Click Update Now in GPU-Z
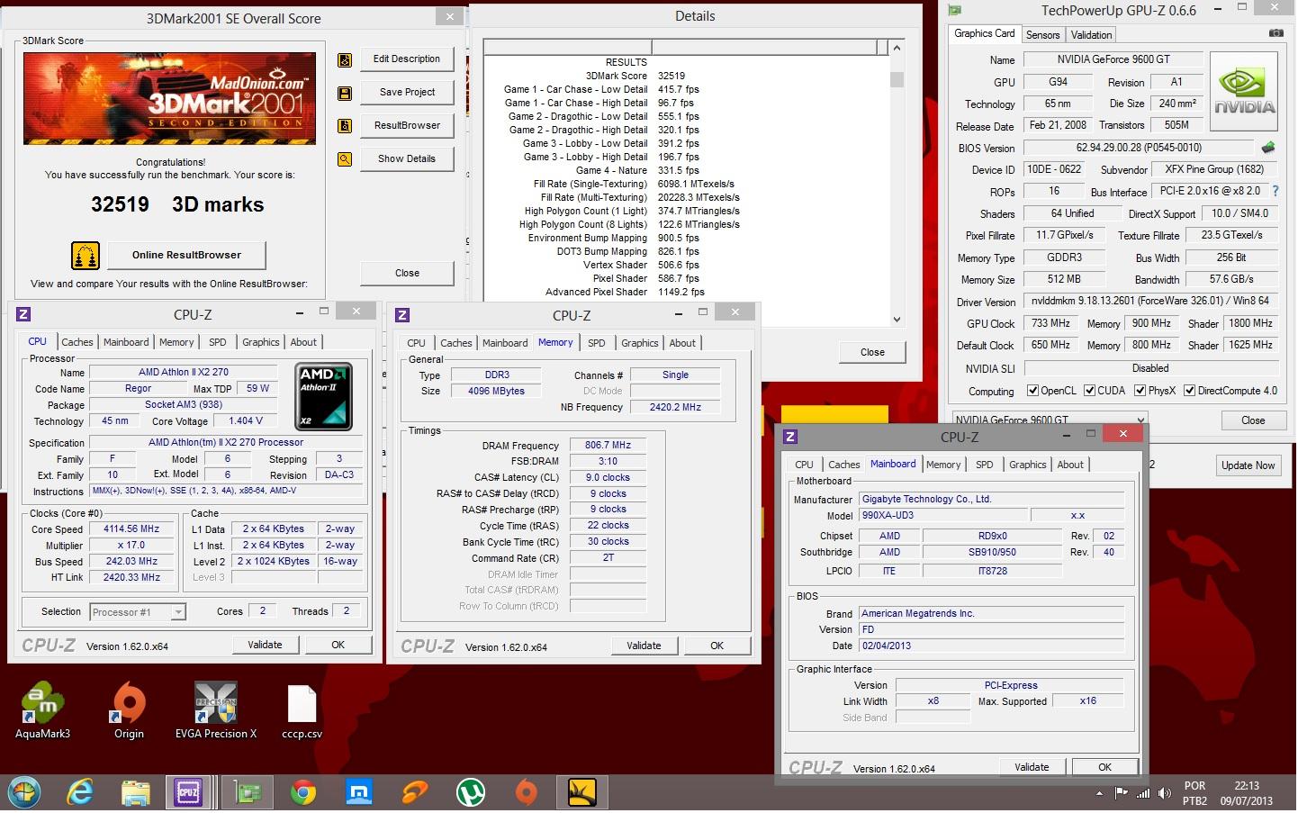 [x=1248, y=465]
